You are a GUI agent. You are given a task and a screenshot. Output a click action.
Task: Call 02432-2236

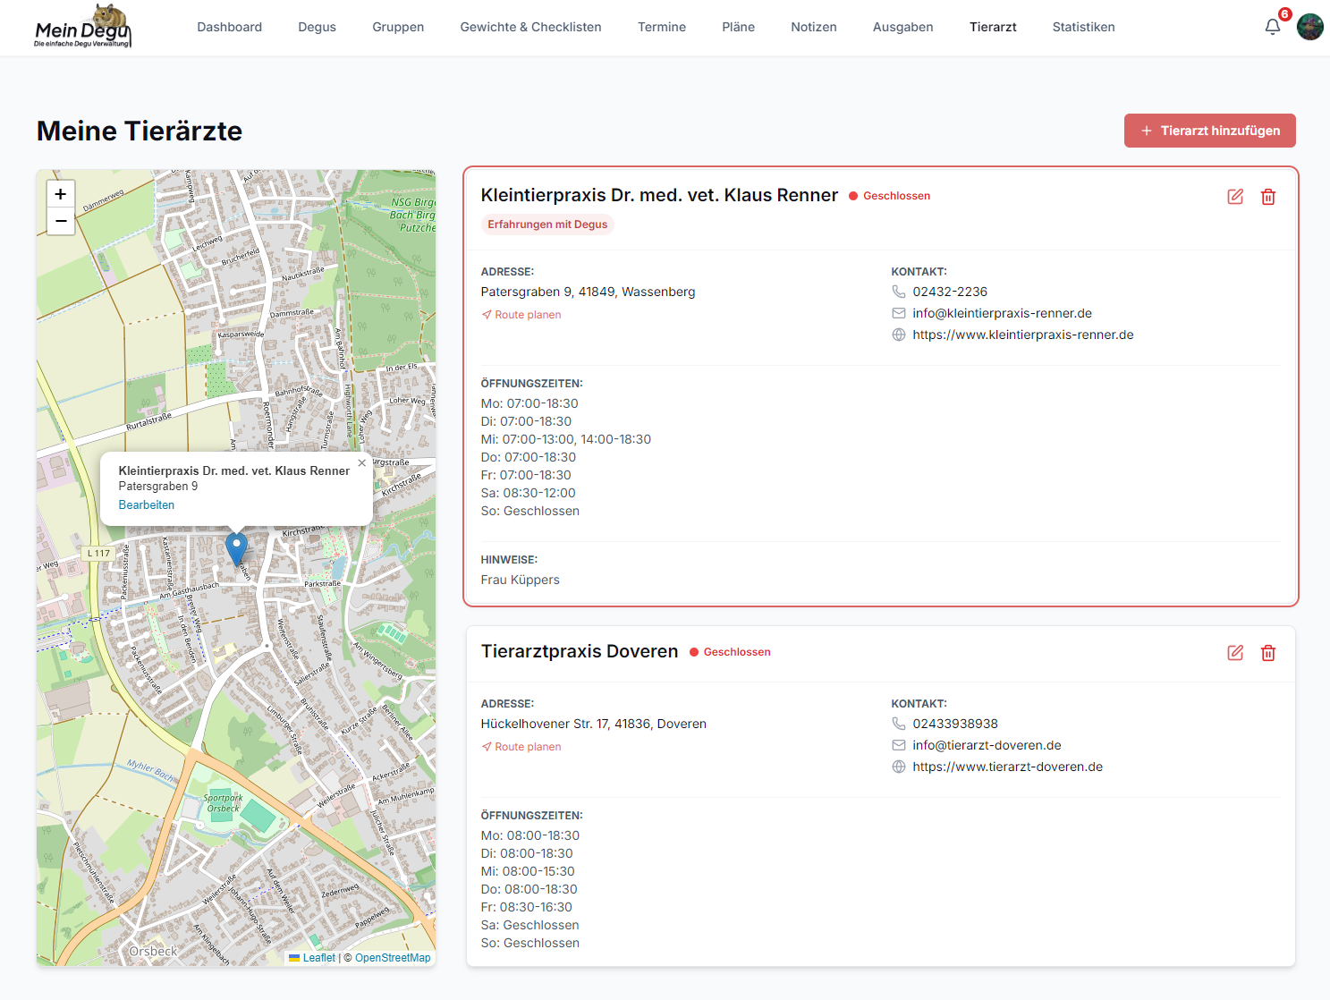point(950,292)
